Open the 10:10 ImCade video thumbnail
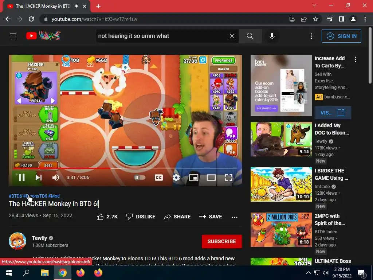 (281, 184)
